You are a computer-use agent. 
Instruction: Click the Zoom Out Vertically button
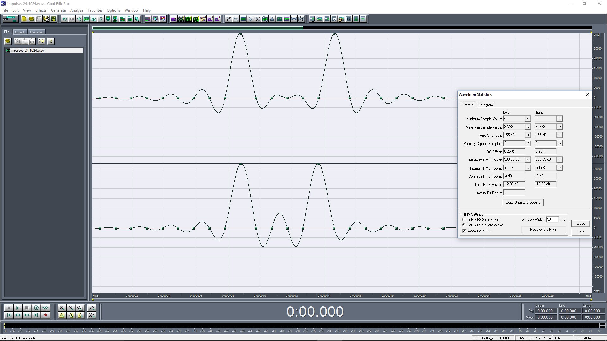pyautogui.click(x=92, y=315)
